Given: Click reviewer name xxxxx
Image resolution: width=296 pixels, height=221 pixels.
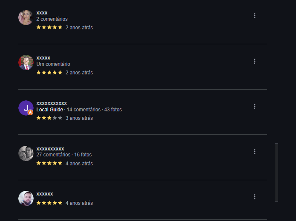Looking at the screenshot, I should pyautogui.click(x=43, y=58).
